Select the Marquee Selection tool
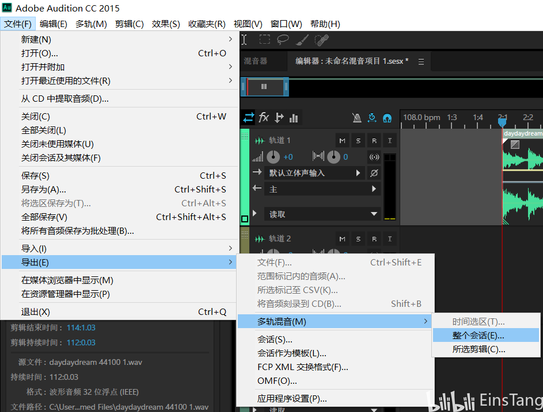Screen dimensions: 543x412 (x=264, y=40)
